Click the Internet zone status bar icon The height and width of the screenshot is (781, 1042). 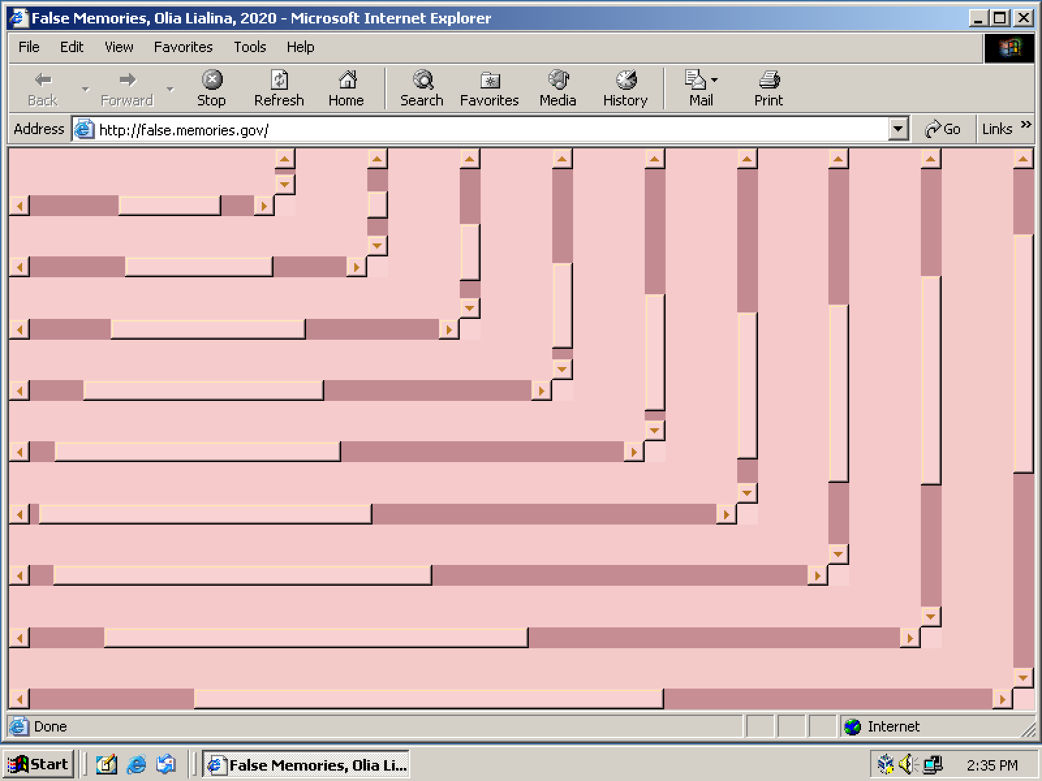tap(852, 726)
